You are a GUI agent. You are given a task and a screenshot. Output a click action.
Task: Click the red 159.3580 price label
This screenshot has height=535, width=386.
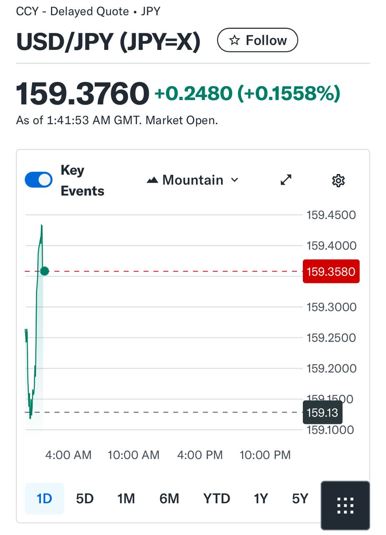[331, 272]
